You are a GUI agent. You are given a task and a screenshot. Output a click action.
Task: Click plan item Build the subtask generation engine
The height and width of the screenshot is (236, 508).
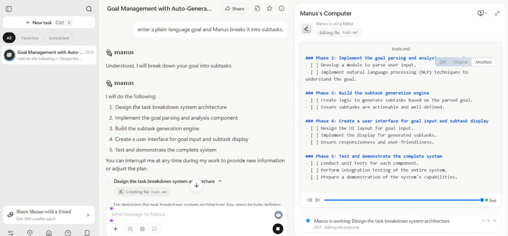[x=157, y=129]
